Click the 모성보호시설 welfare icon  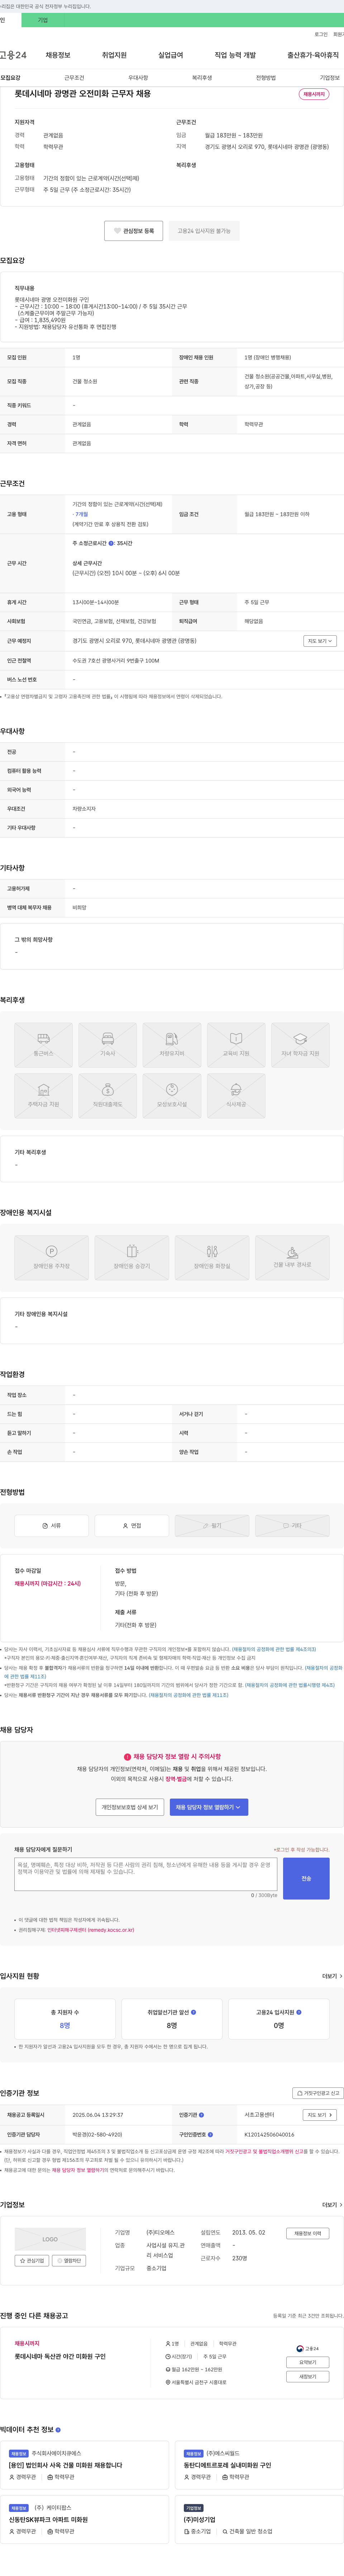[x=172, y=1096]
